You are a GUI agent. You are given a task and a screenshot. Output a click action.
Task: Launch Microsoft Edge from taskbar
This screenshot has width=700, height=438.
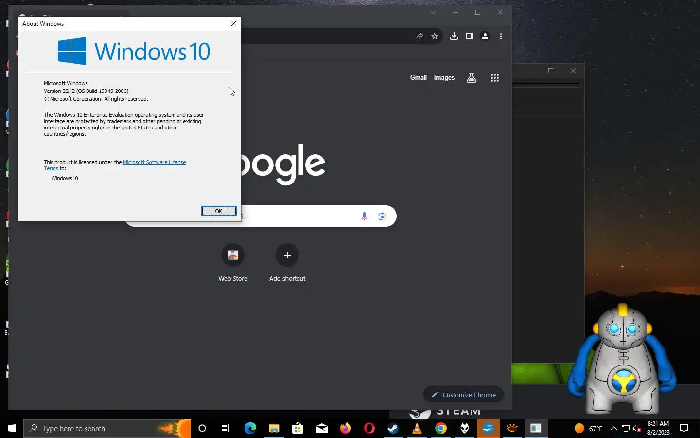point(250,428)
